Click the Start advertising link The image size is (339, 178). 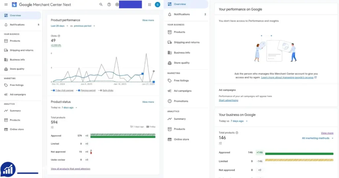228,101
